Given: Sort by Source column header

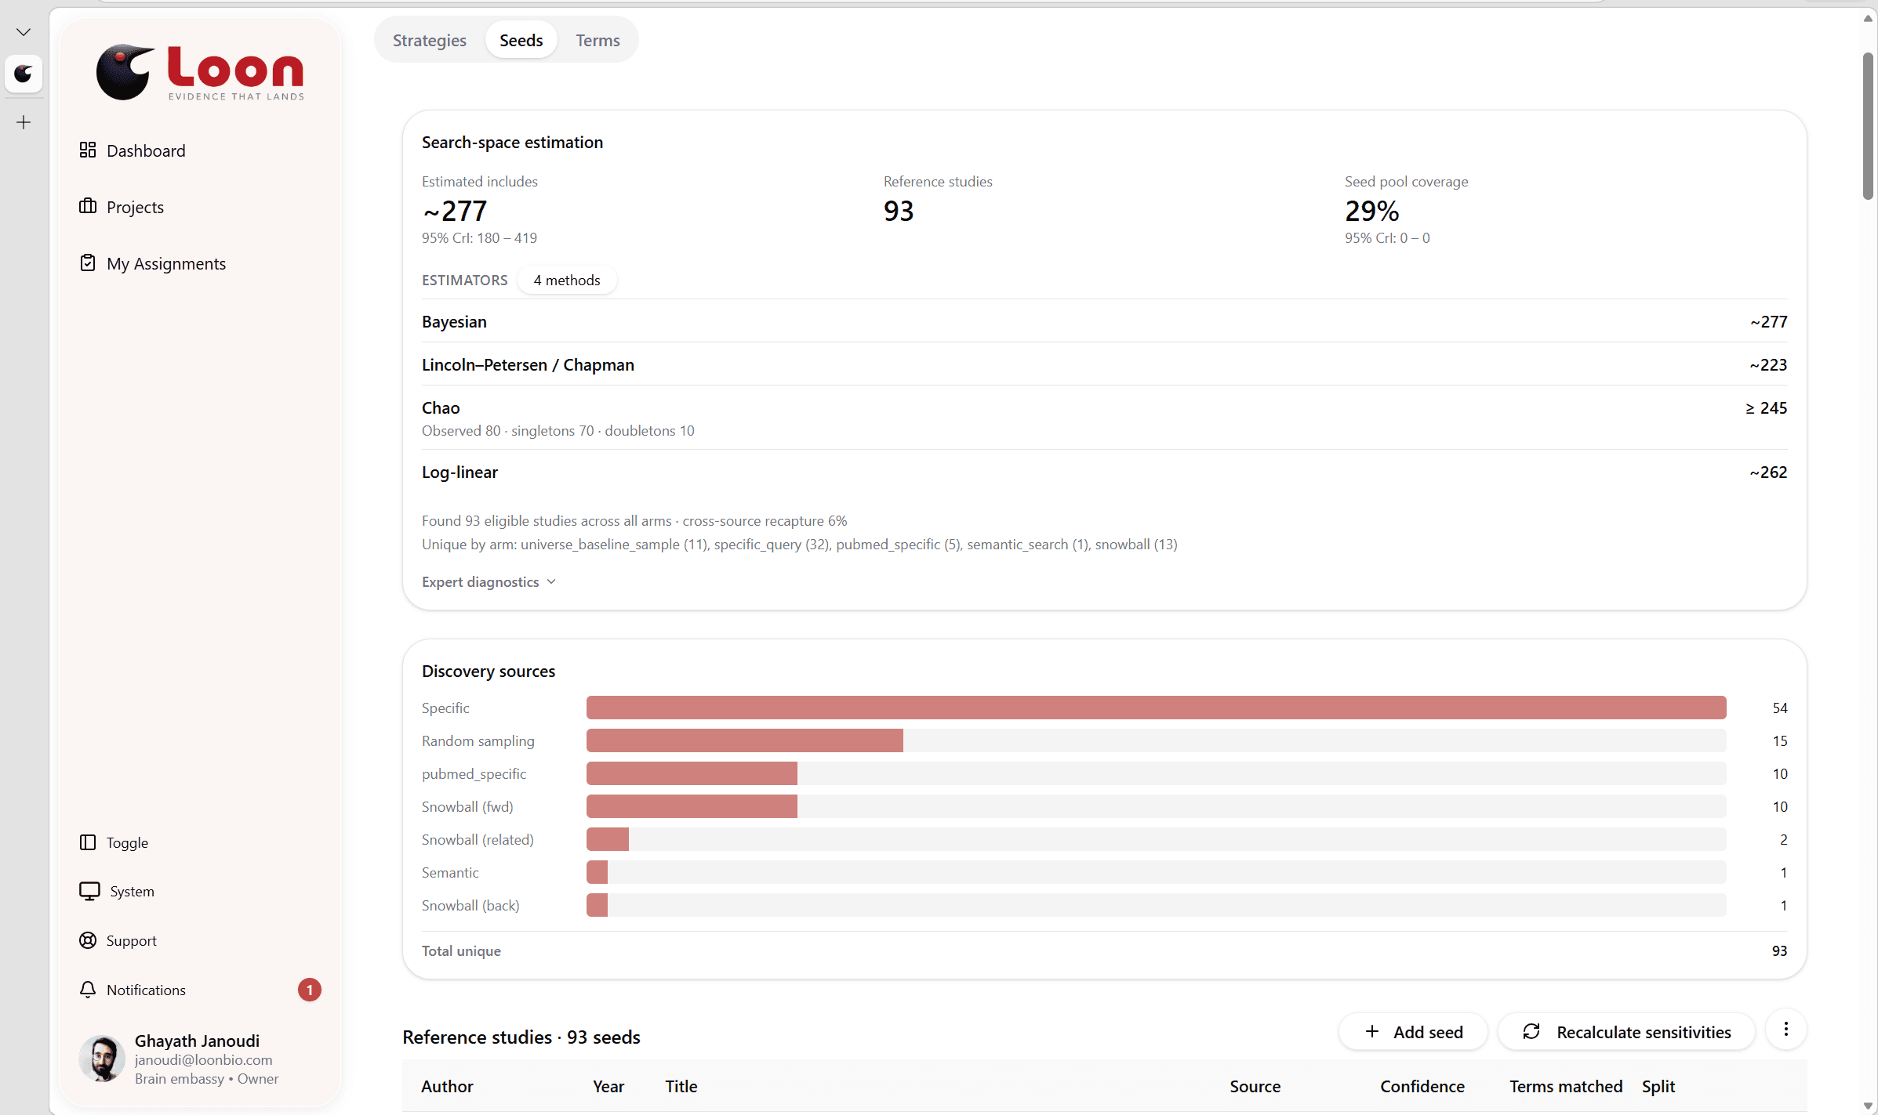Looking at the screenshot, I should pyautogui.click(x=1255, y=1086).
